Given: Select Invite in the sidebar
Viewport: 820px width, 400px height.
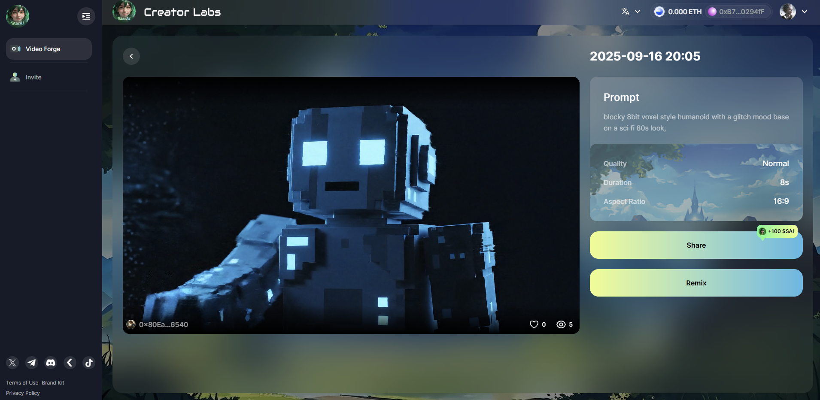Looking at the screenshot, I should (33, 77).
